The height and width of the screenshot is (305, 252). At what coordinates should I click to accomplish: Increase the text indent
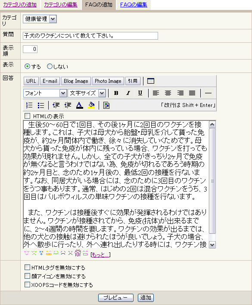pos(68,105)
